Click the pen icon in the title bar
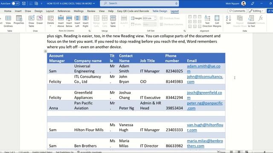 click(x=253, y=3)
